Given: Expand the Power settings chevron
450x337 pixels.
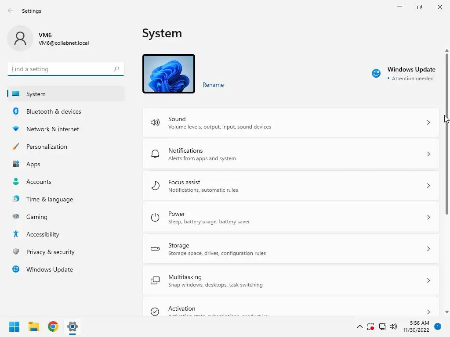Looking at the screenshot, I should 428,217.
